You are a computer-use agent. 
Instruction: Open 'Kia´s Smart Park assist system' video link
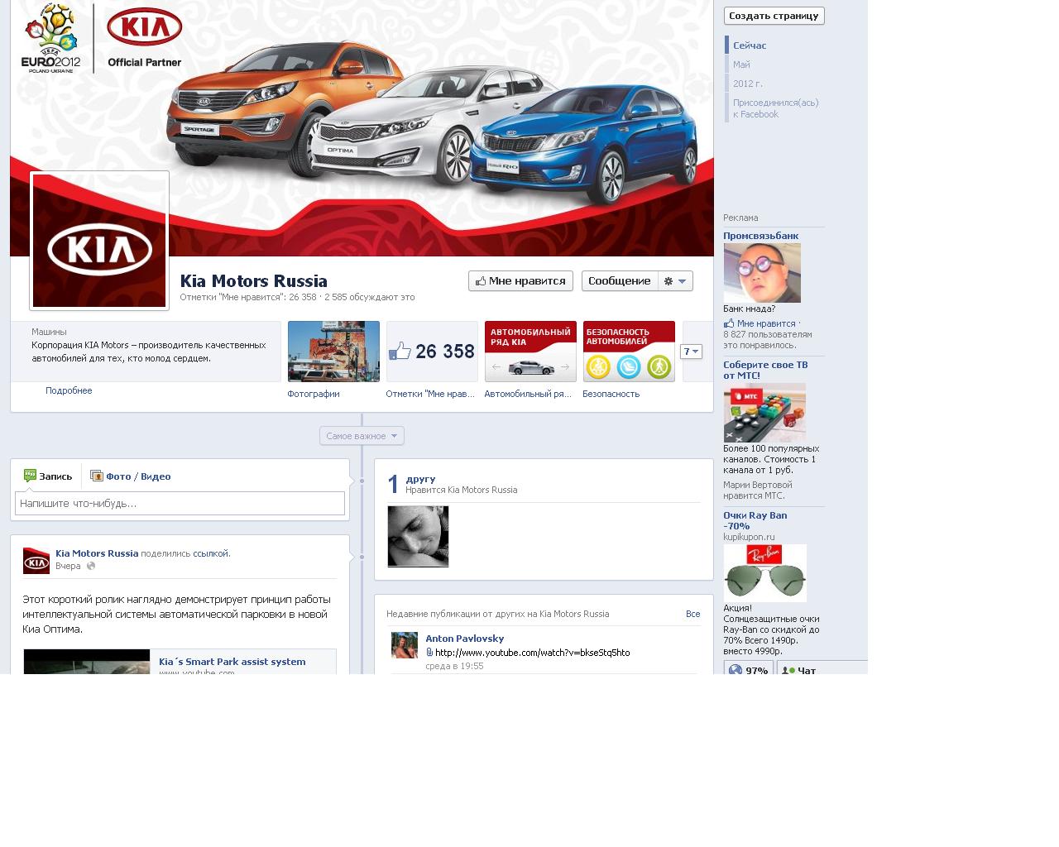[232, 662]
